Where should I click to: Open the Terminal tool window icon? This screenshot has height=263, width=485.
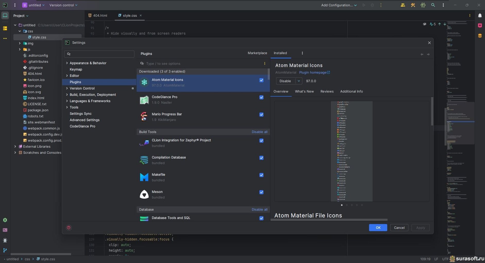[5, 230]
